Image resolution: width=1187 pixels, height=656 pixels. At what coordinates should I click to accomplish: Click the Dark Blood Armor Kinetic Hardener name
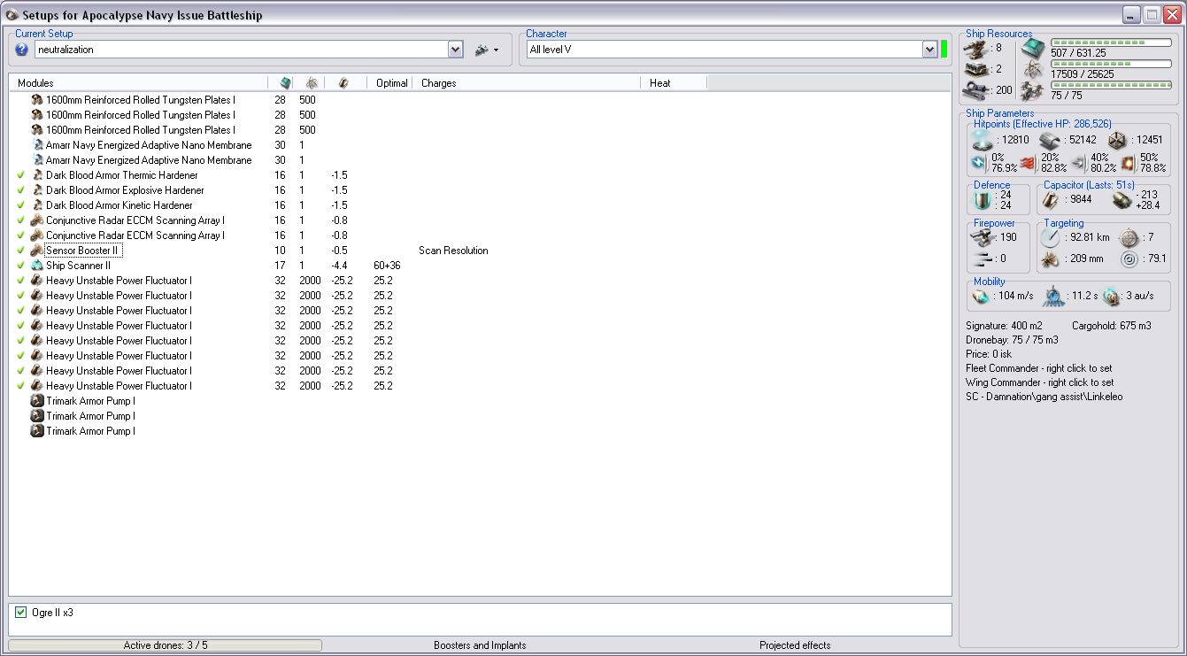click(x=119, y=205)
